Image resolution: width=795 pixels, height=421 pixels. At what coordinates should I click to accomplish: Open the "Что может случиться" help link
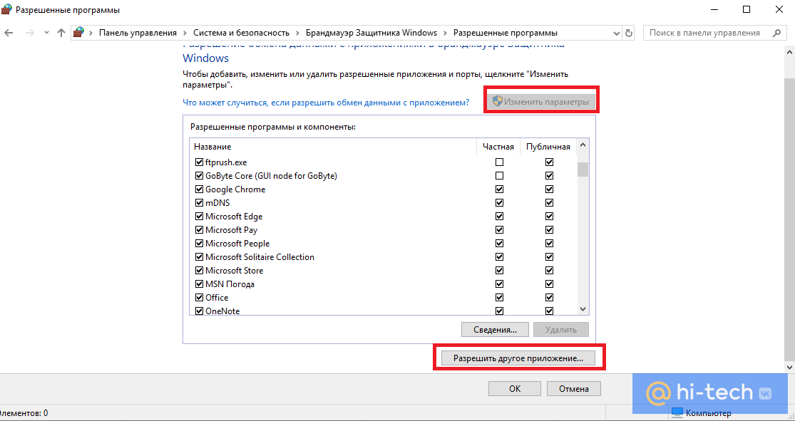326,103
